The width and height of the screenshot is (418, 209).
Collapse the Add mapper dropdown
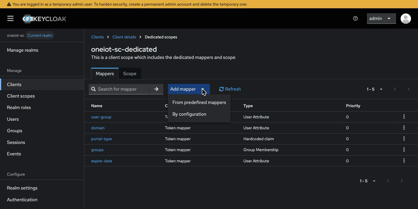189,89
